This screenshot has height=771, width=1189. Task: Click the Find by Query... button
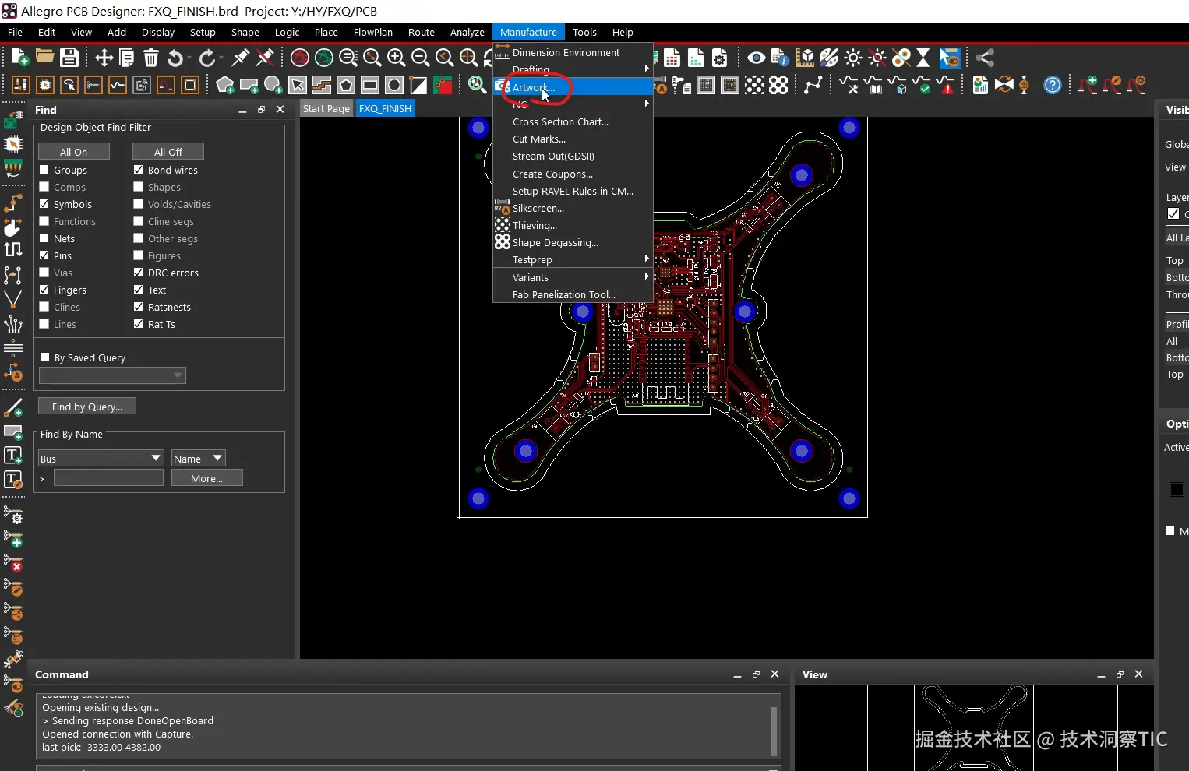tap(87, 407)
